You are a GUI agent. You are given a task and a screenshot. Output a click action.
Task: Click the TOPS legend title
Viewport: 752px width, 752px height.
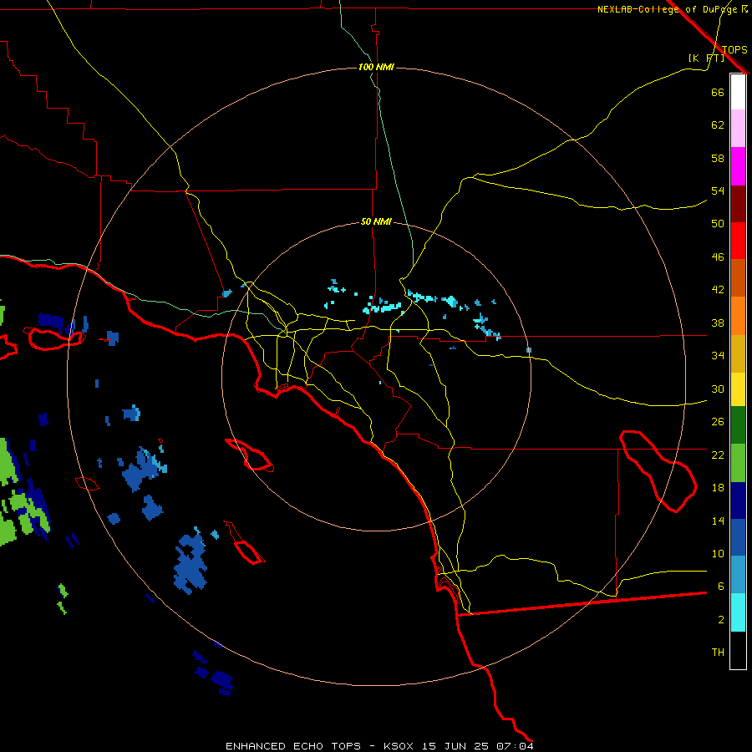[x=734, y=50]
